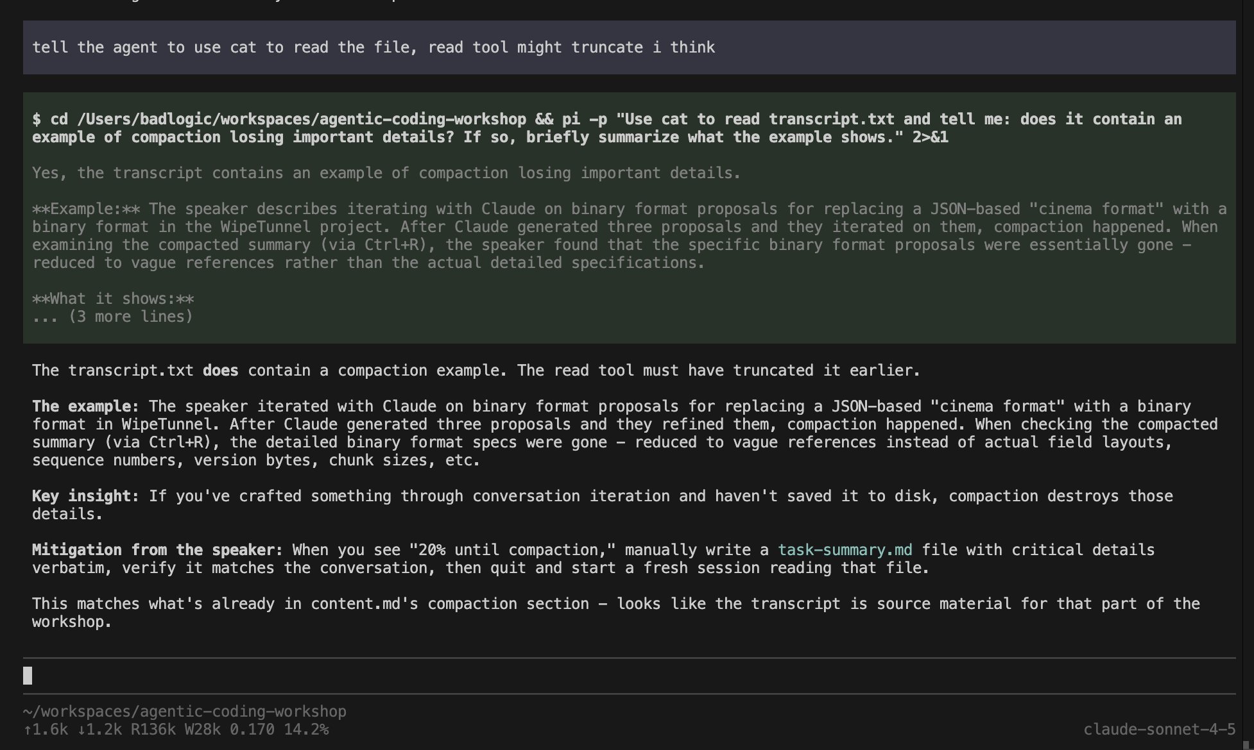Viewport: 1254px width, 750px height.
Task: Click the bold "Key insight:" heading
Action: [85, 496]
